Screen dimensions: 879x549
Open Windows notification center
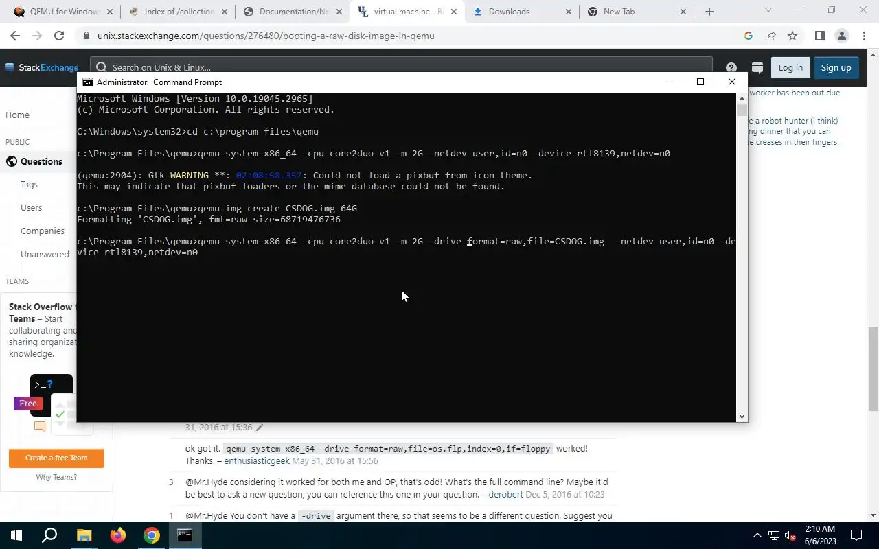[x=856, y=535]
